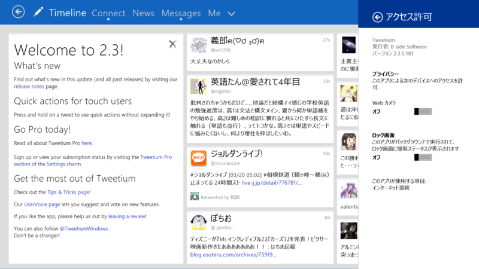This screenshot has height=269, width=479.
Task: Switch to the Connect tab
Action: [108, 13]
